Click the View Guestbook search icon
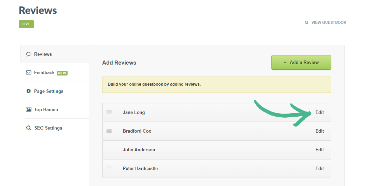The image size is (367, 186). 307,23
